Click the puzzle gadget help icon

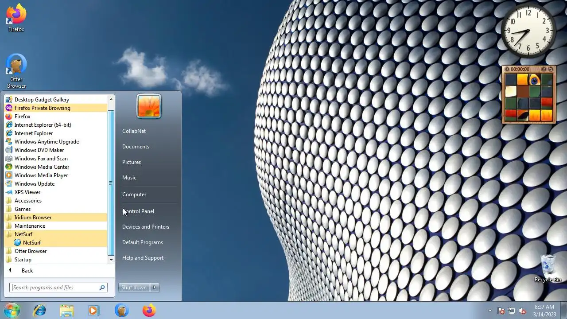click(x=544, y=69)
